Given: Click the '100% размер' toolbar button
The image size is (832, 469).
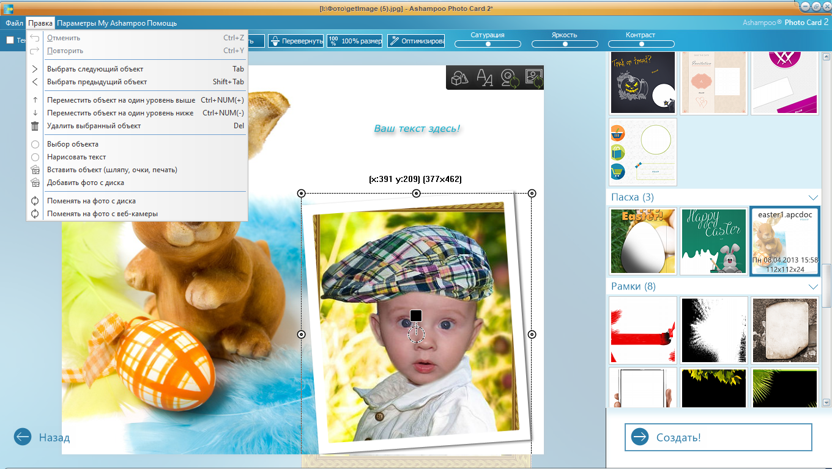Looking at the screenshot, I should 354,41.
